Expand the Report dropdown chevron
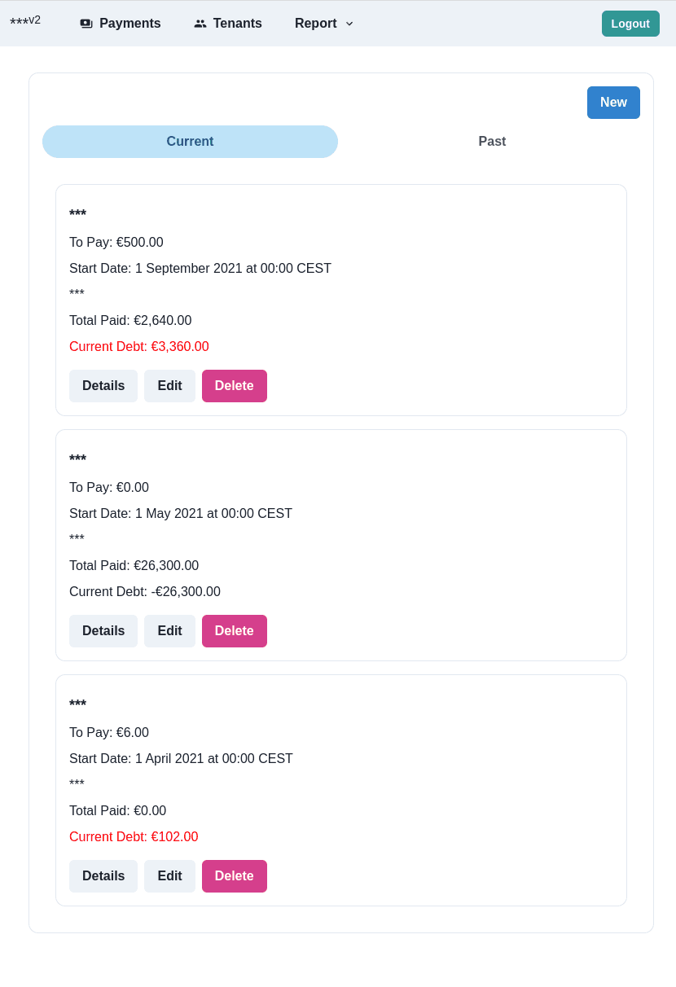 click(x=349, y=24)
